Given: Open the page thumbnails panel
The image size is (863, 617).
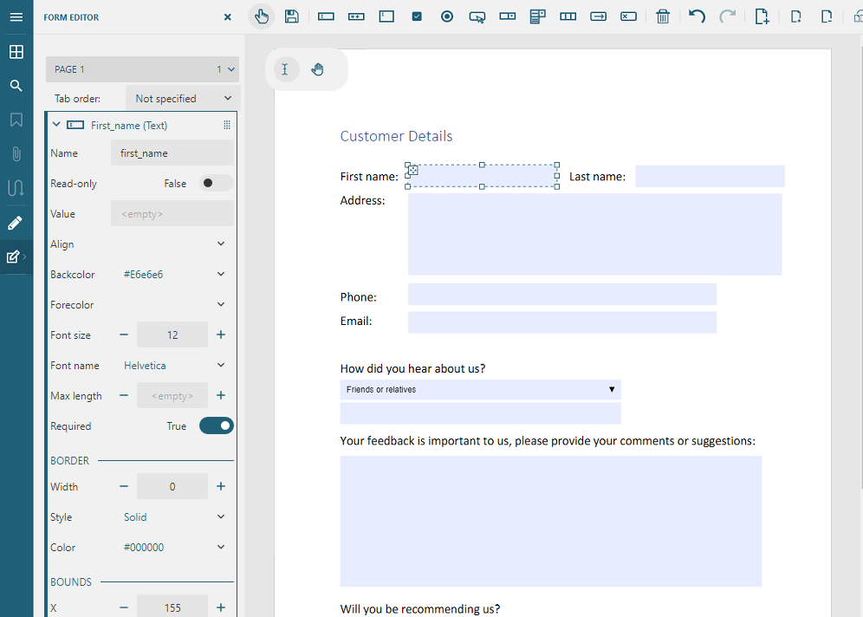Looking at the screenshot, I should [16, 52].
